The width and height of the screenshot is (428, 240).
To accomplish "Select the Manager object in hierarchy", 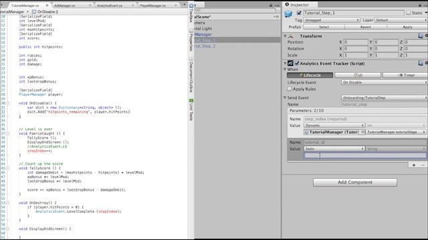I will (x=237, y=34).
